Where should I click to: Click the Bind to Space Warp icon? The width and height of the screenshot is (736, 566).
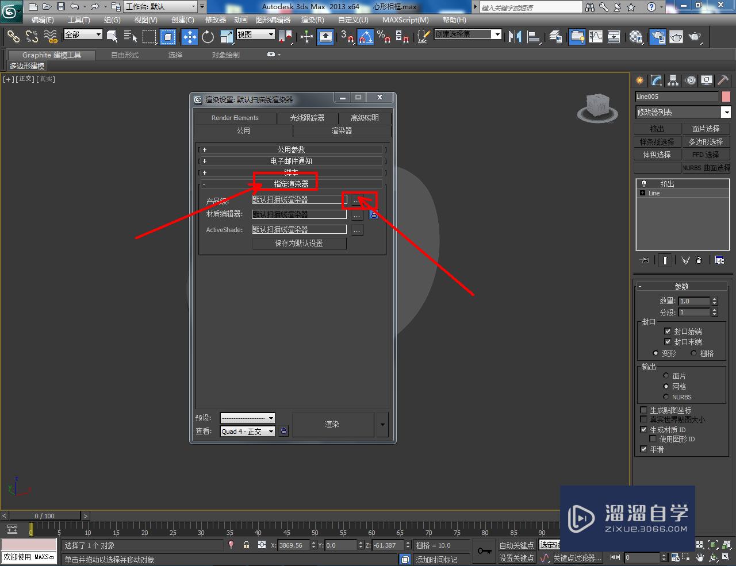51,37
